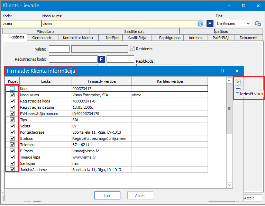Image resolution: width=265 pixels, height=206 pixels.
Task: Toggle the copy checkbox for Tīmekļa lapa
Action: pyautogui.click(x=12, y=157)
